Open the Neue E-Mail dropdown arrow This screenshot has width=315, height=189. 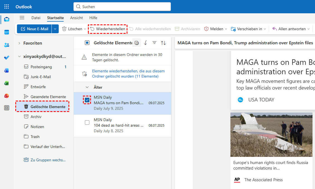[55, 29]
